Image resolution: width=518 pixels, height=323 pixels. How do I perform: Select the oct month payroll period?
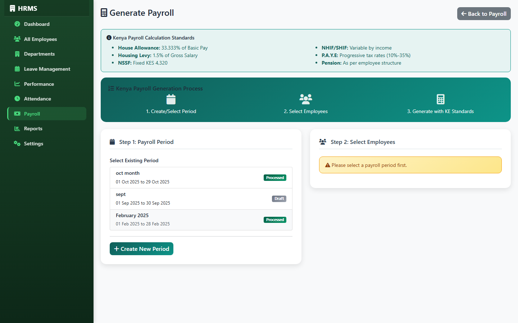(x=201, y=178)
